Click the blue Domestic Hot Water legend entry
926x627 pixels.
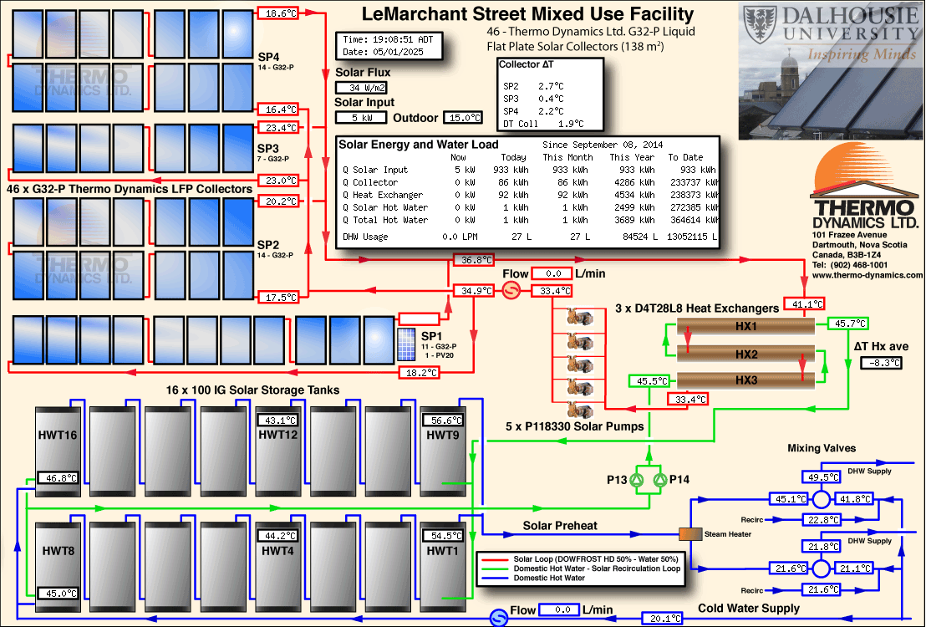point(533,578)
